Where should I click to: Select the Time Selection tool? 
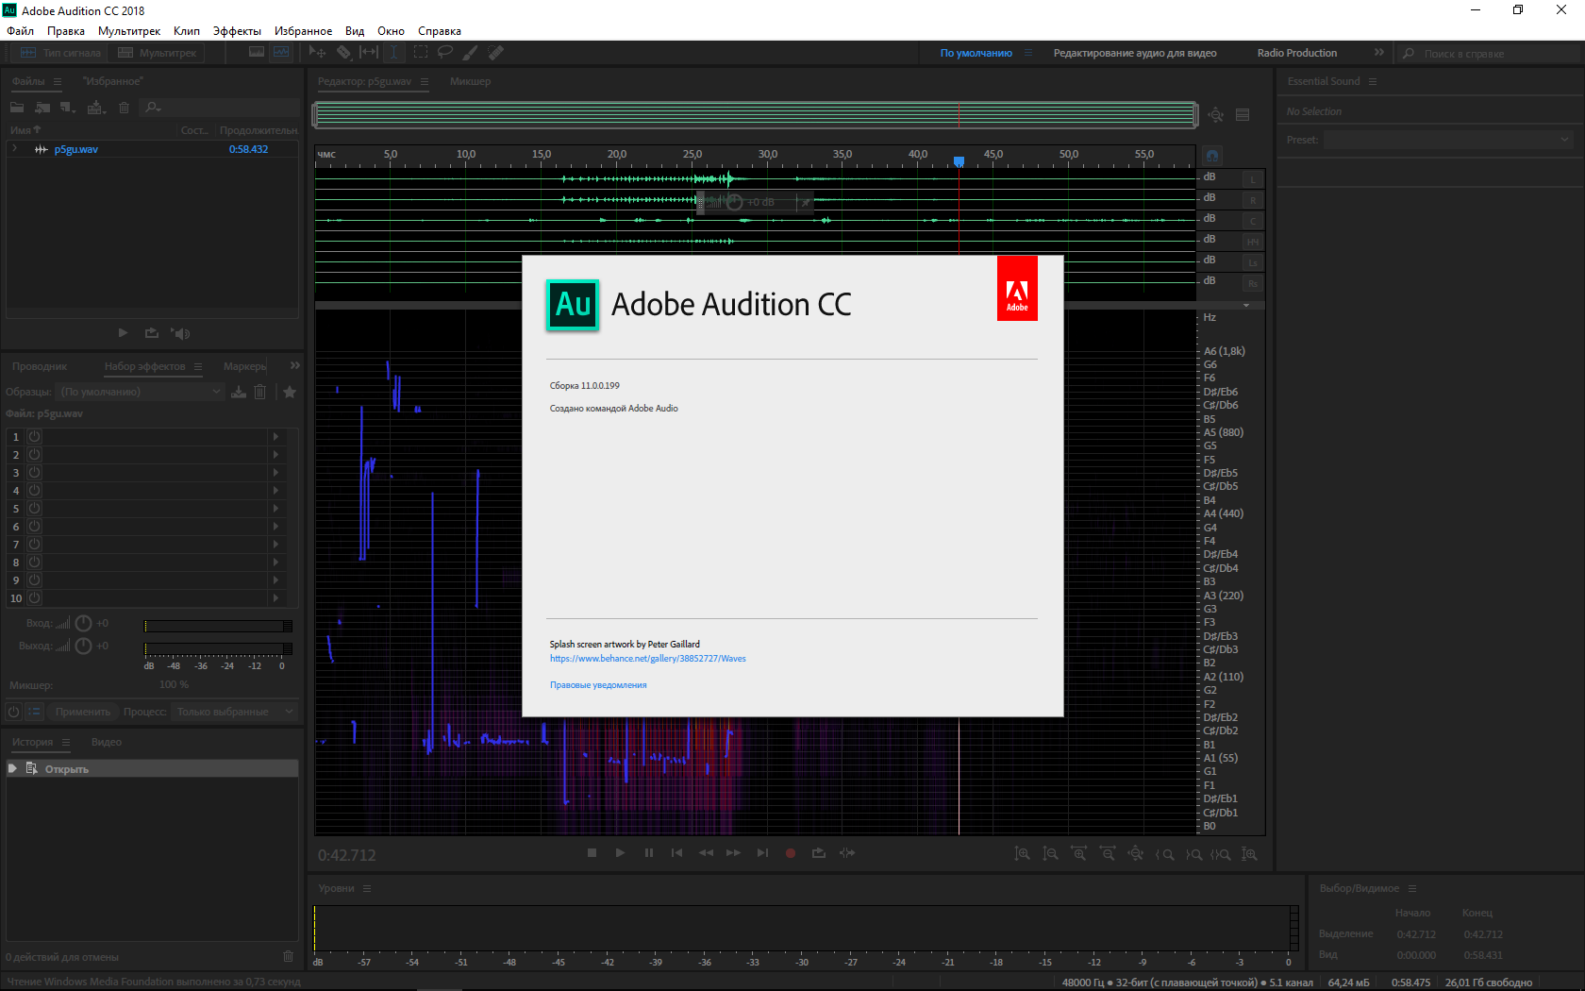pos(394,53)
